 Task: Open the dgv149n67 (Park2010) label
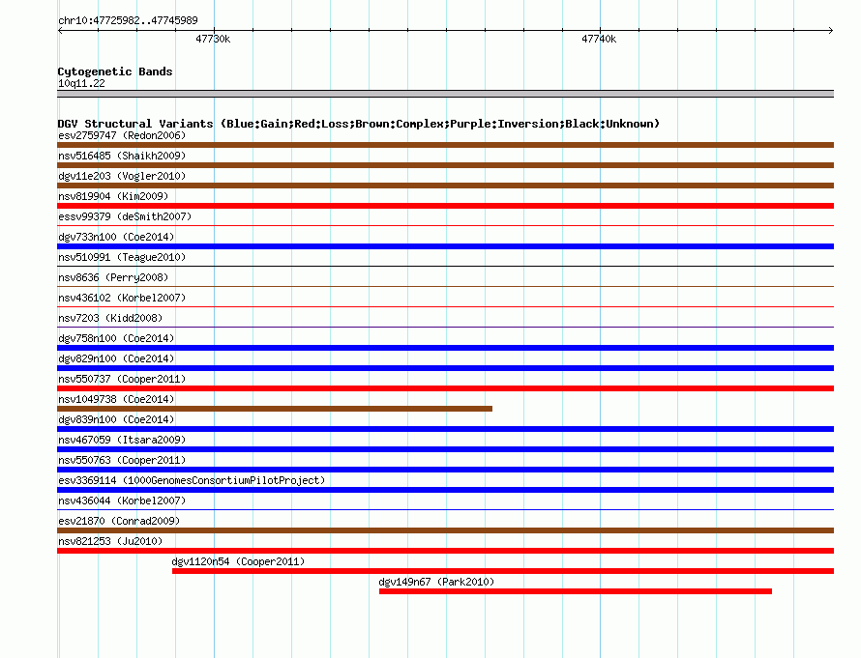[436, 582]
